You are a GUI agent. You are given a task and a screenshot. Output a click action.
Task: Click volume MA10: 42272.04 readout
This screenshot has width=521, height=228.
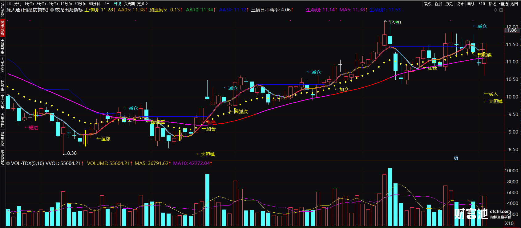coord(193,163)
